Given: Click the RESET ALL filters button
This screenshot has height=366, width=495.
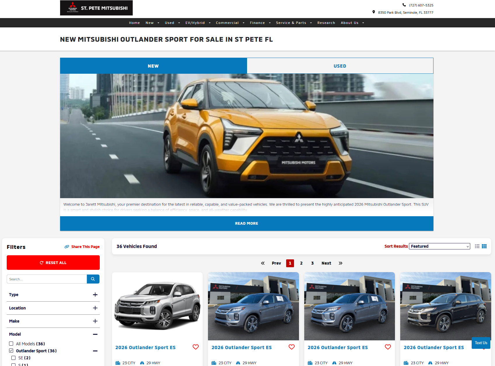Looking at the screenshot, I should coord(53,263).
